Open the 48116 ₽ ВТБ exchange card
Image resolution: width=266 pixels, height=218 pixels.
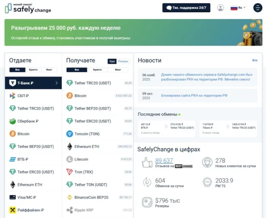167,129
